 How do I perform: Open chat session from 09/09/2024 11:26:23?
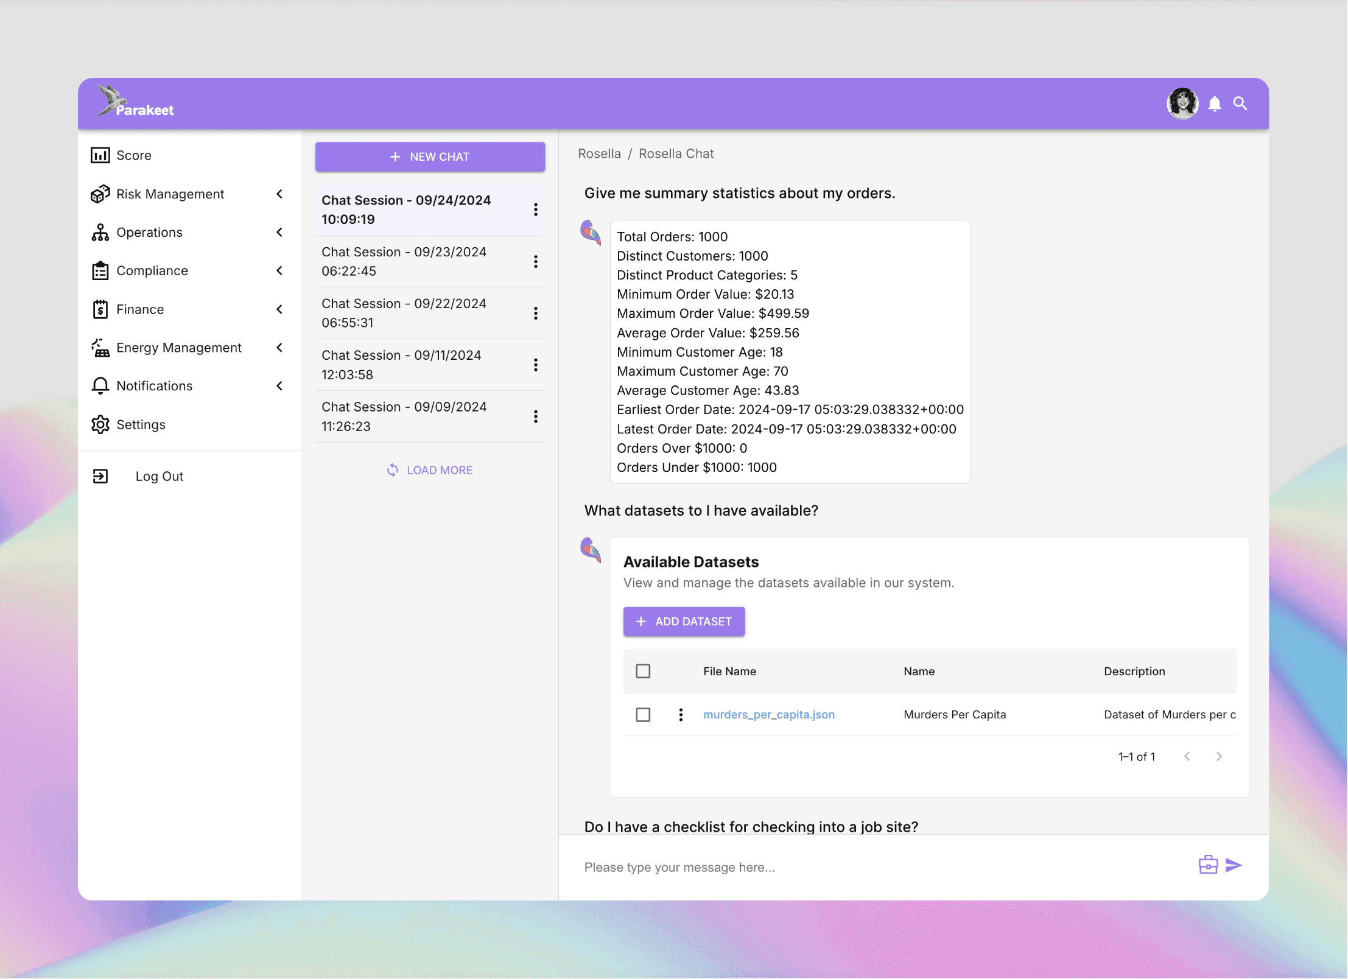pyautogui.click(x=430, y=416)
